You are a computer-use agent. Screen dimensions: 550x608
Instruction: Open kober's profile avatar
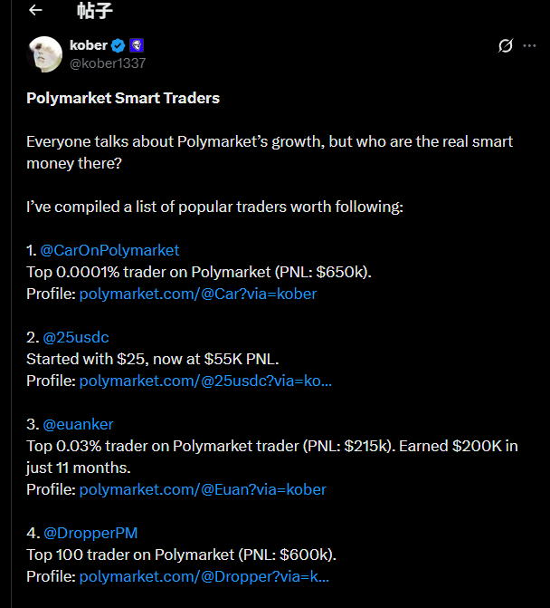click(45, 53)
